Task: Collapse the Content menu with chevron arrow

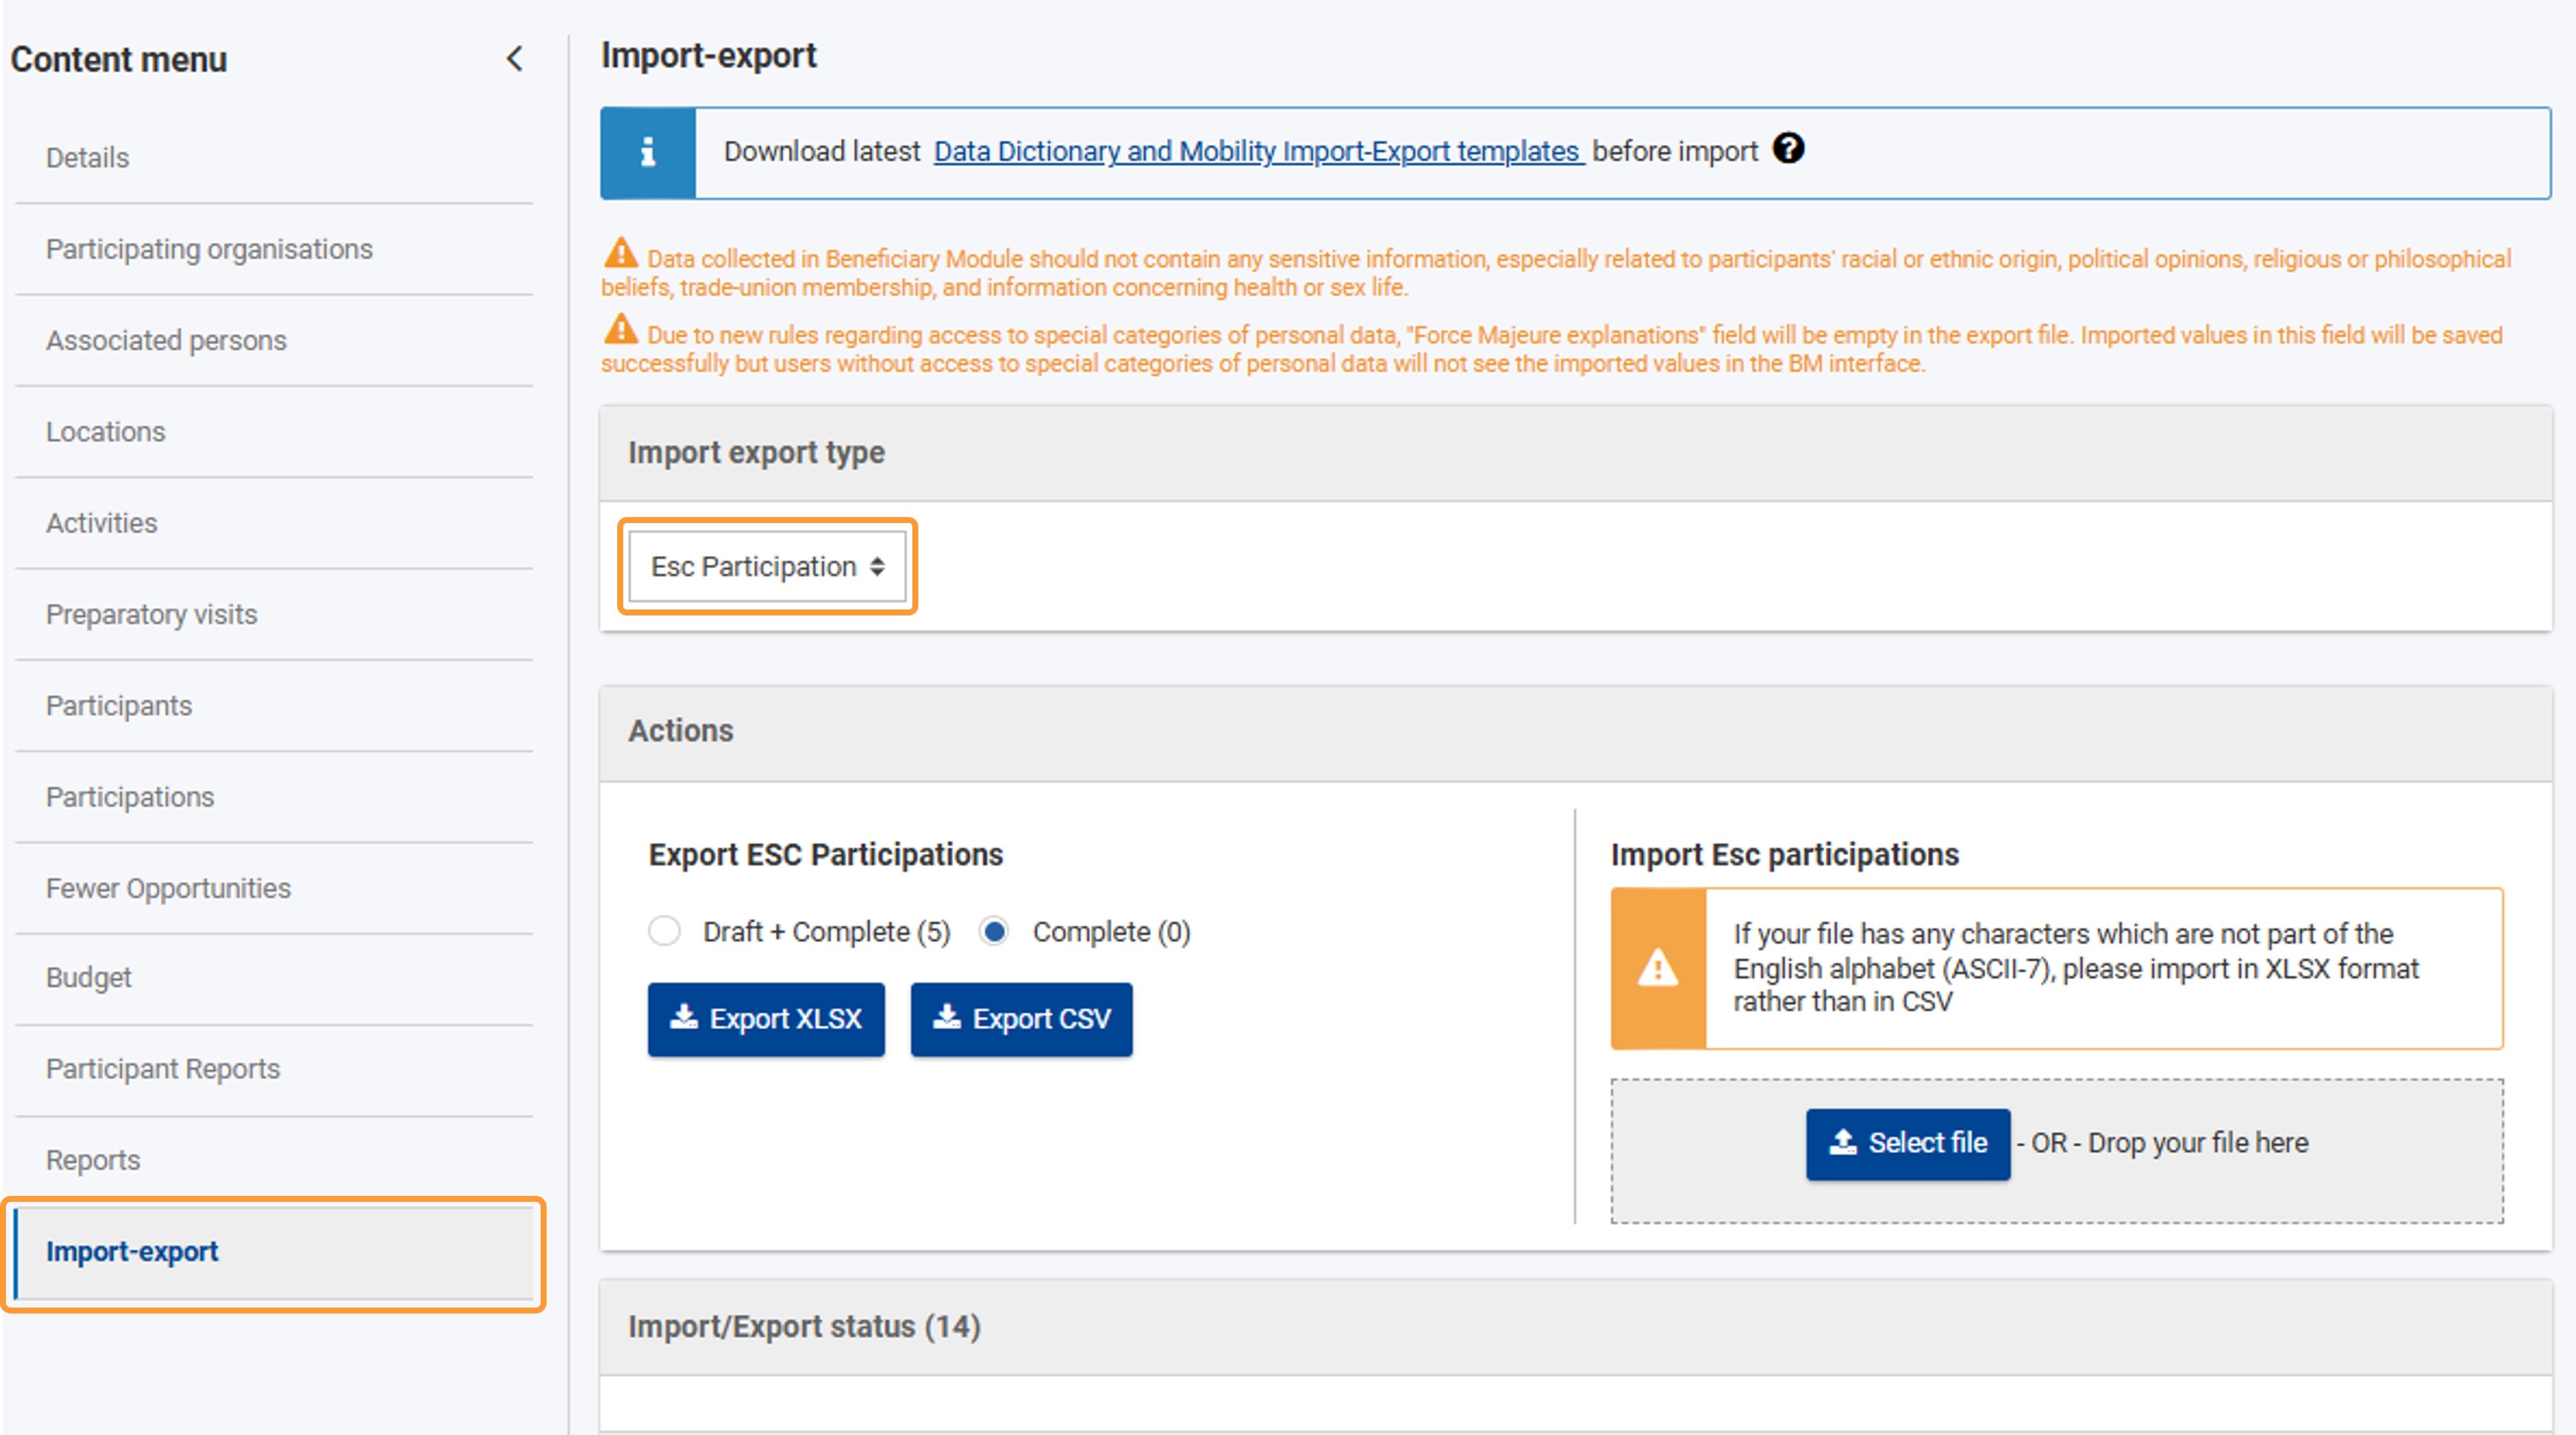Action: click(515, 59)
